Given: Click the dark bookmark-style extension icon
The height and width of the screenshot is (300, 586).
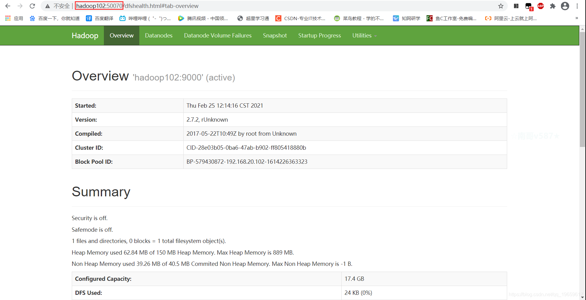Looking at the screenshot, I should [x=516, y=6].
